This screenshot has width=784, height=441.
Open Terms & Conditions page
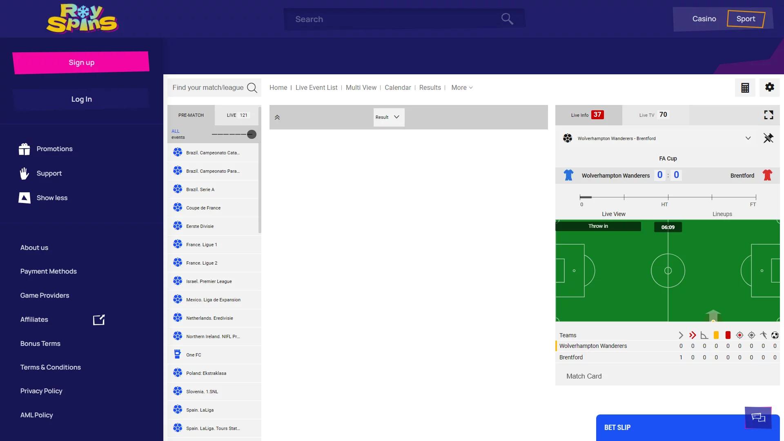tap(51, 367)
